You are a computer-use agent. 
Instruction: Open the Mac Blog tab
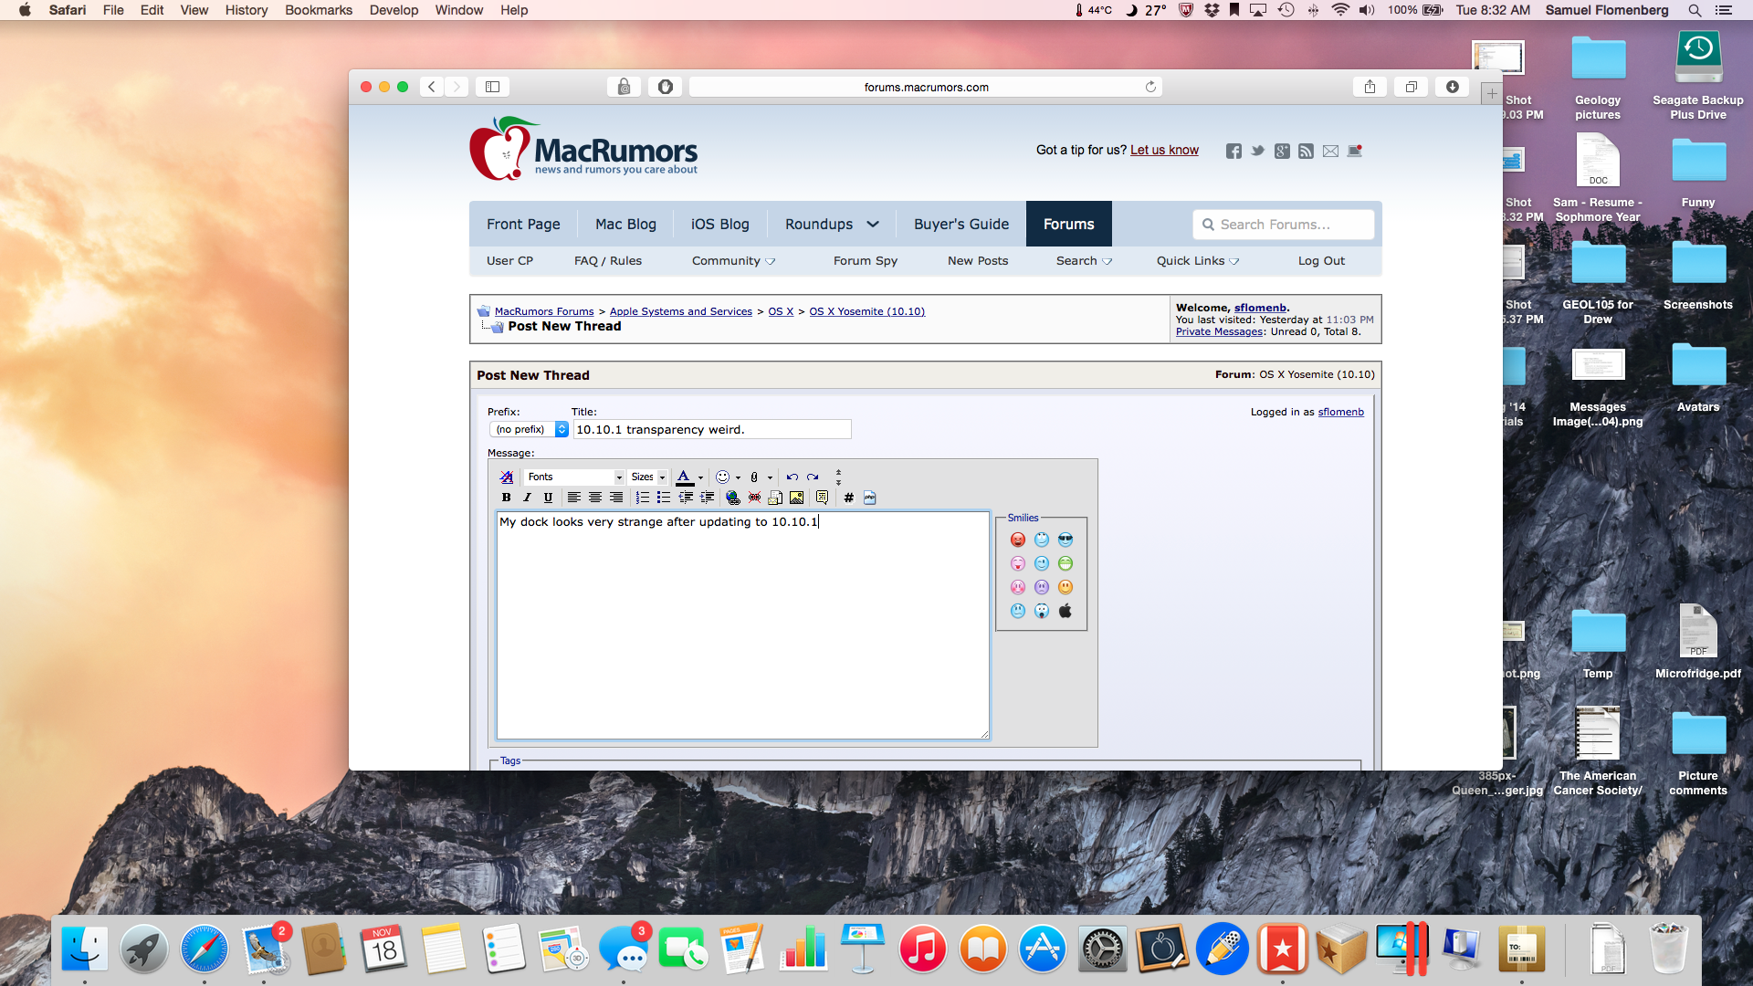click(x=625, y=224)
